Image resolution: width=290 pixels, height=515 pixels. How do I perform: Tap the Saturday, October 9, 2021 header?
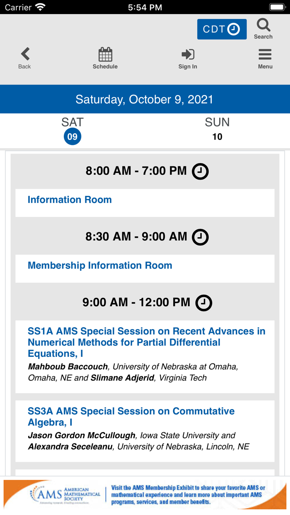[x=145, y=99]
